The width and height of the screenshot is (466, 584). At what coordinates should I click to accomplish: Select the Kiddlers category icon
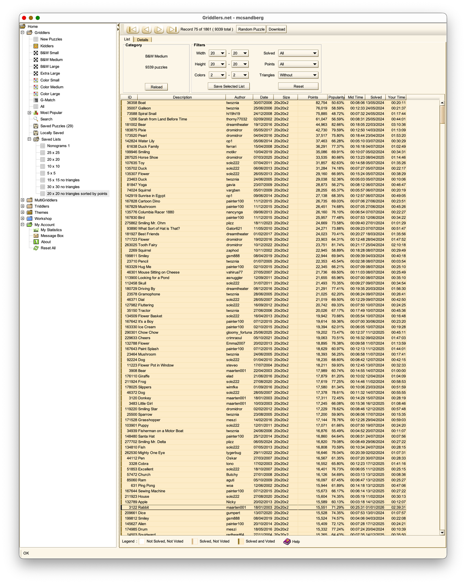point(36,46)
